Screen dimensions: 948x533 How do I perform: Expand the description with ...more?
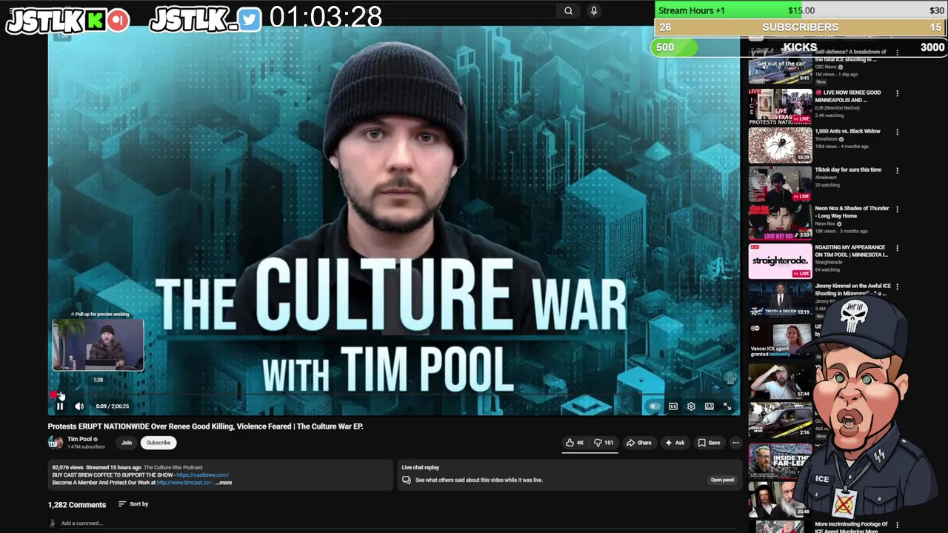(224, 483)
